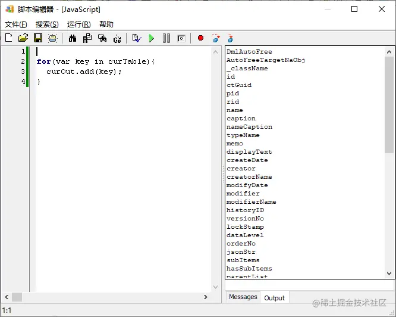Select 'pid' in output list

coord(233,94)
